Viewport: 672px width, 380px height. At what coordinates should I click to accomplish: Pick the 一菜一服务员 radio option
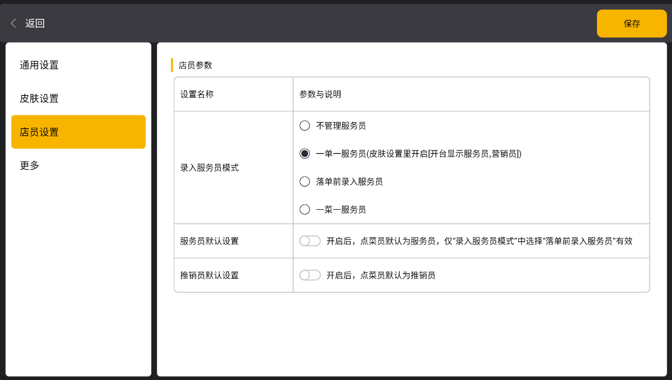305,210
